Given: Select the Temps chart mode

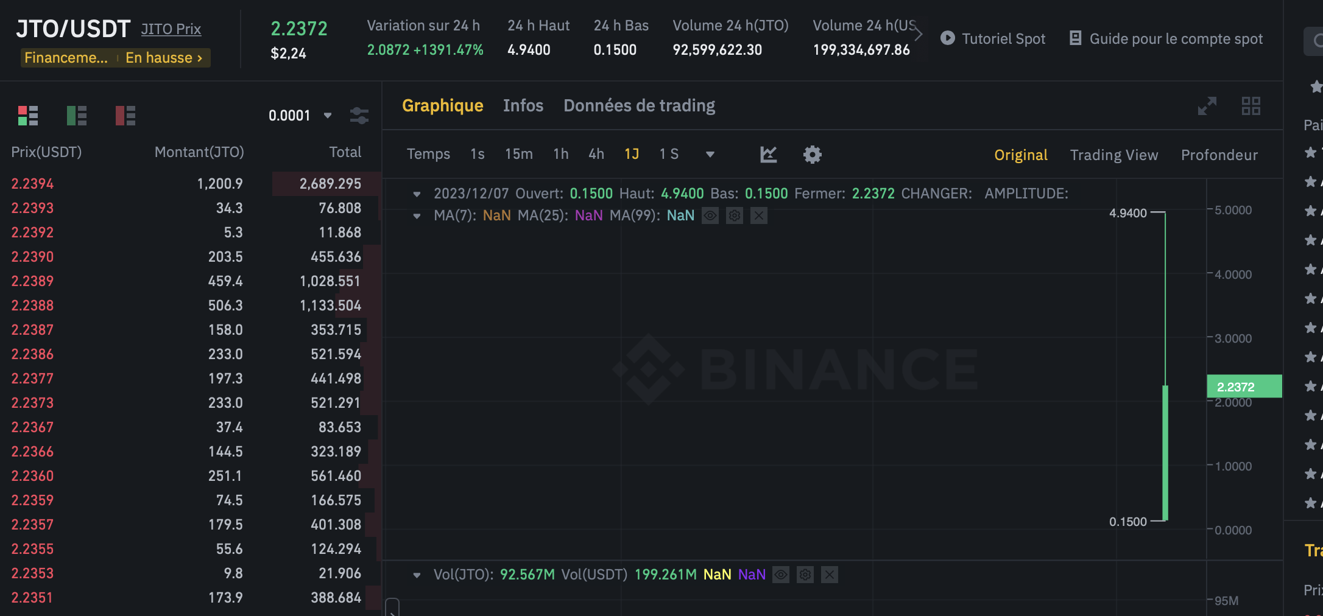Looking at the screenshot, I should (x=429, y=154).
